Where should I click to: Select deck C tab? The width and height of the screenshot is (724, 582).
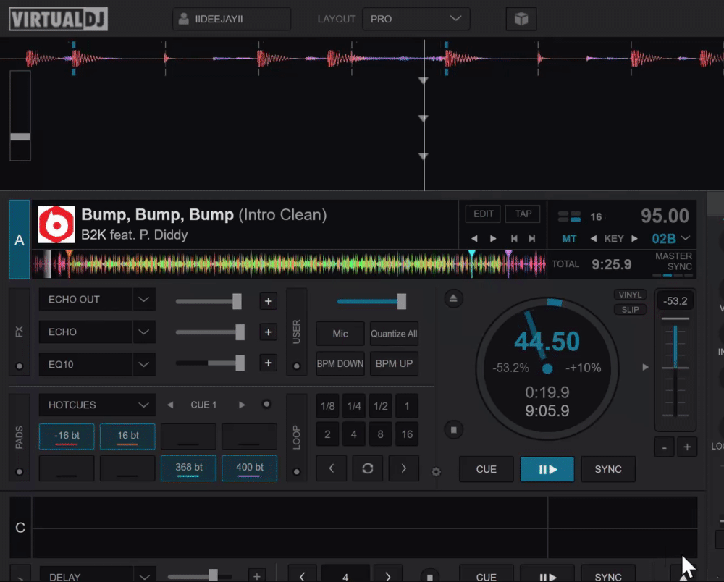pos(20,528)
